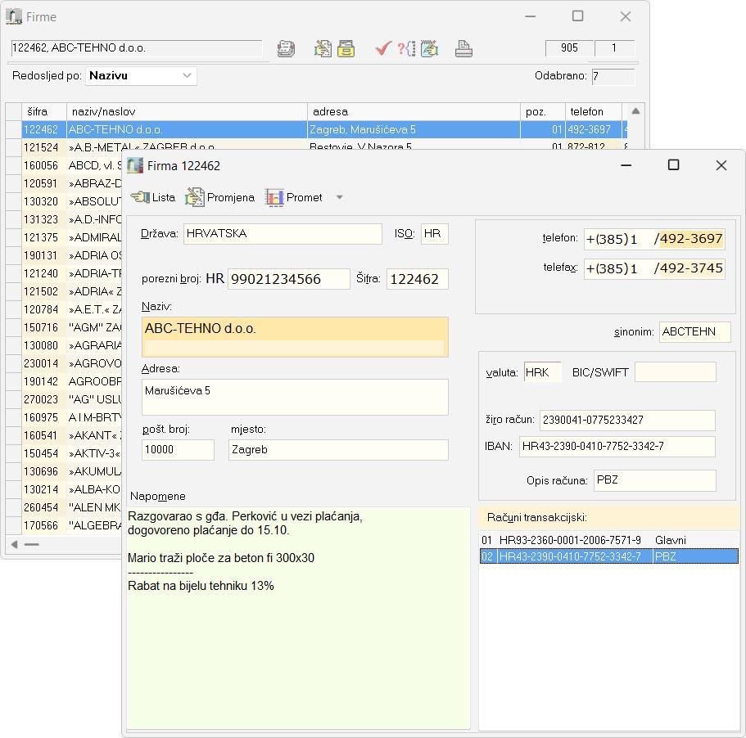Expand the Redosljed po sort dropdown
This screenshot has width=746, height=738.
pos(188,76)
